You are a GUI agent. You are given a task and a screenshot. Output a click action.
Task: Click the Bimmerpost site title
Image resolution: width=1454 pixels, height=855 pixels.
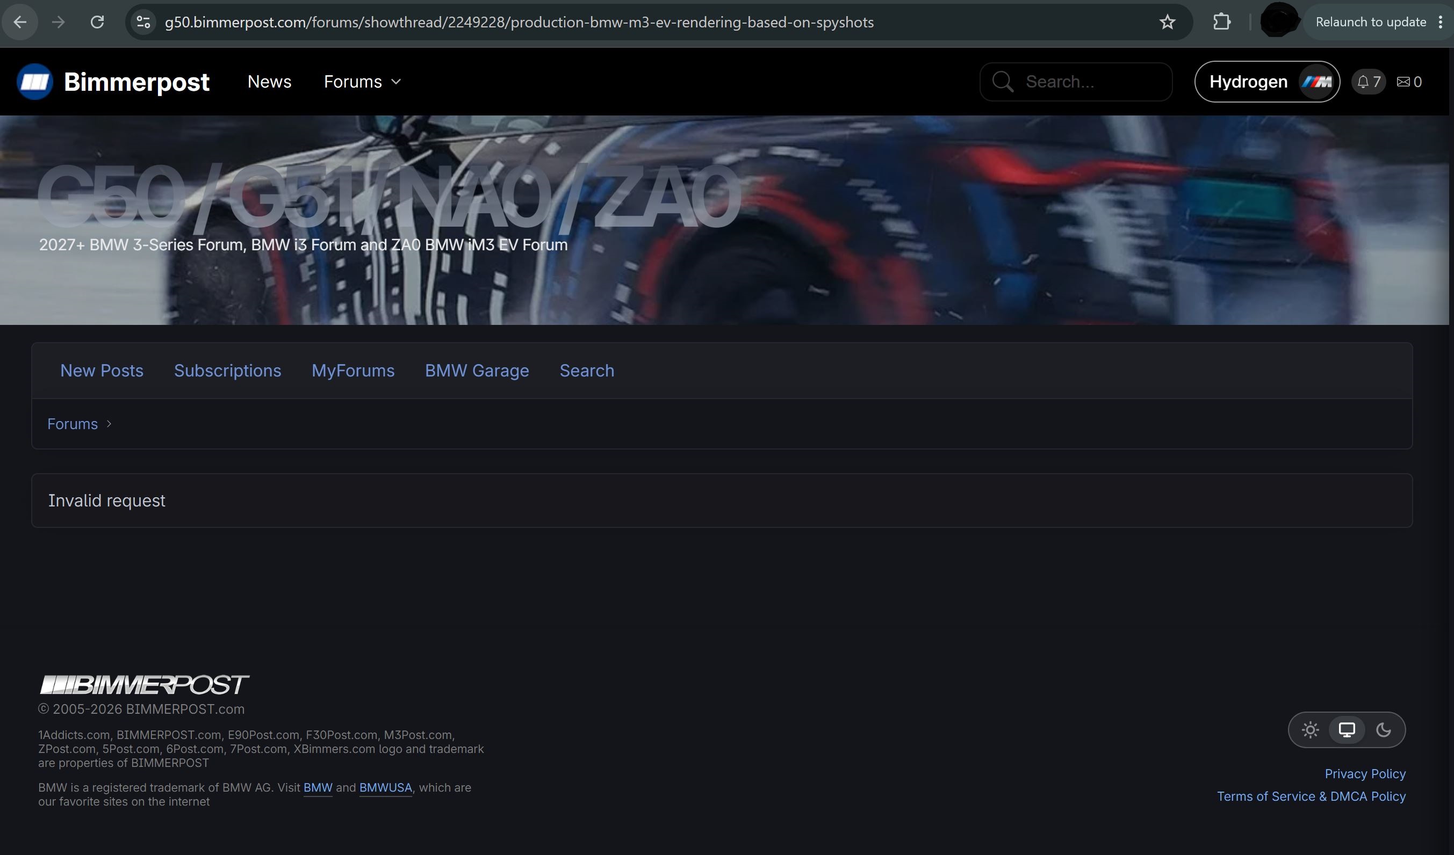coord(136,82)
